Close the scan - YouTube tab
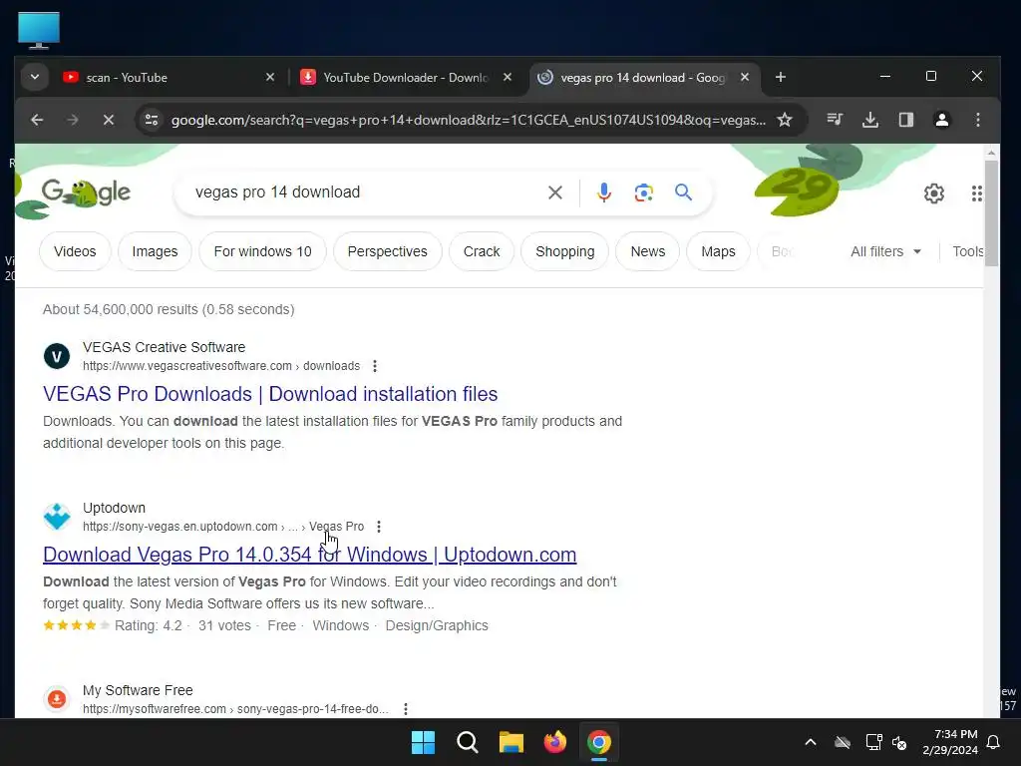 click(270, 77)
